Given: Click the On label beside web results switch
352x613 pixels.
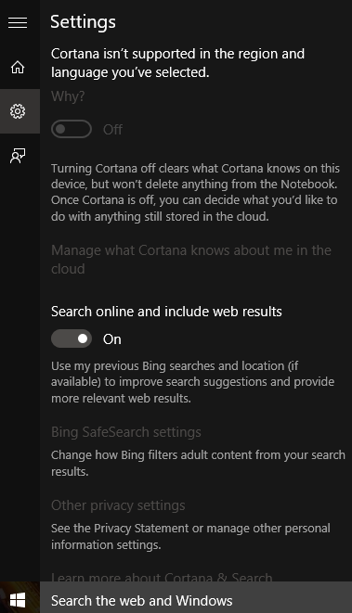Looking at the screenshot, I should [112, 338].
